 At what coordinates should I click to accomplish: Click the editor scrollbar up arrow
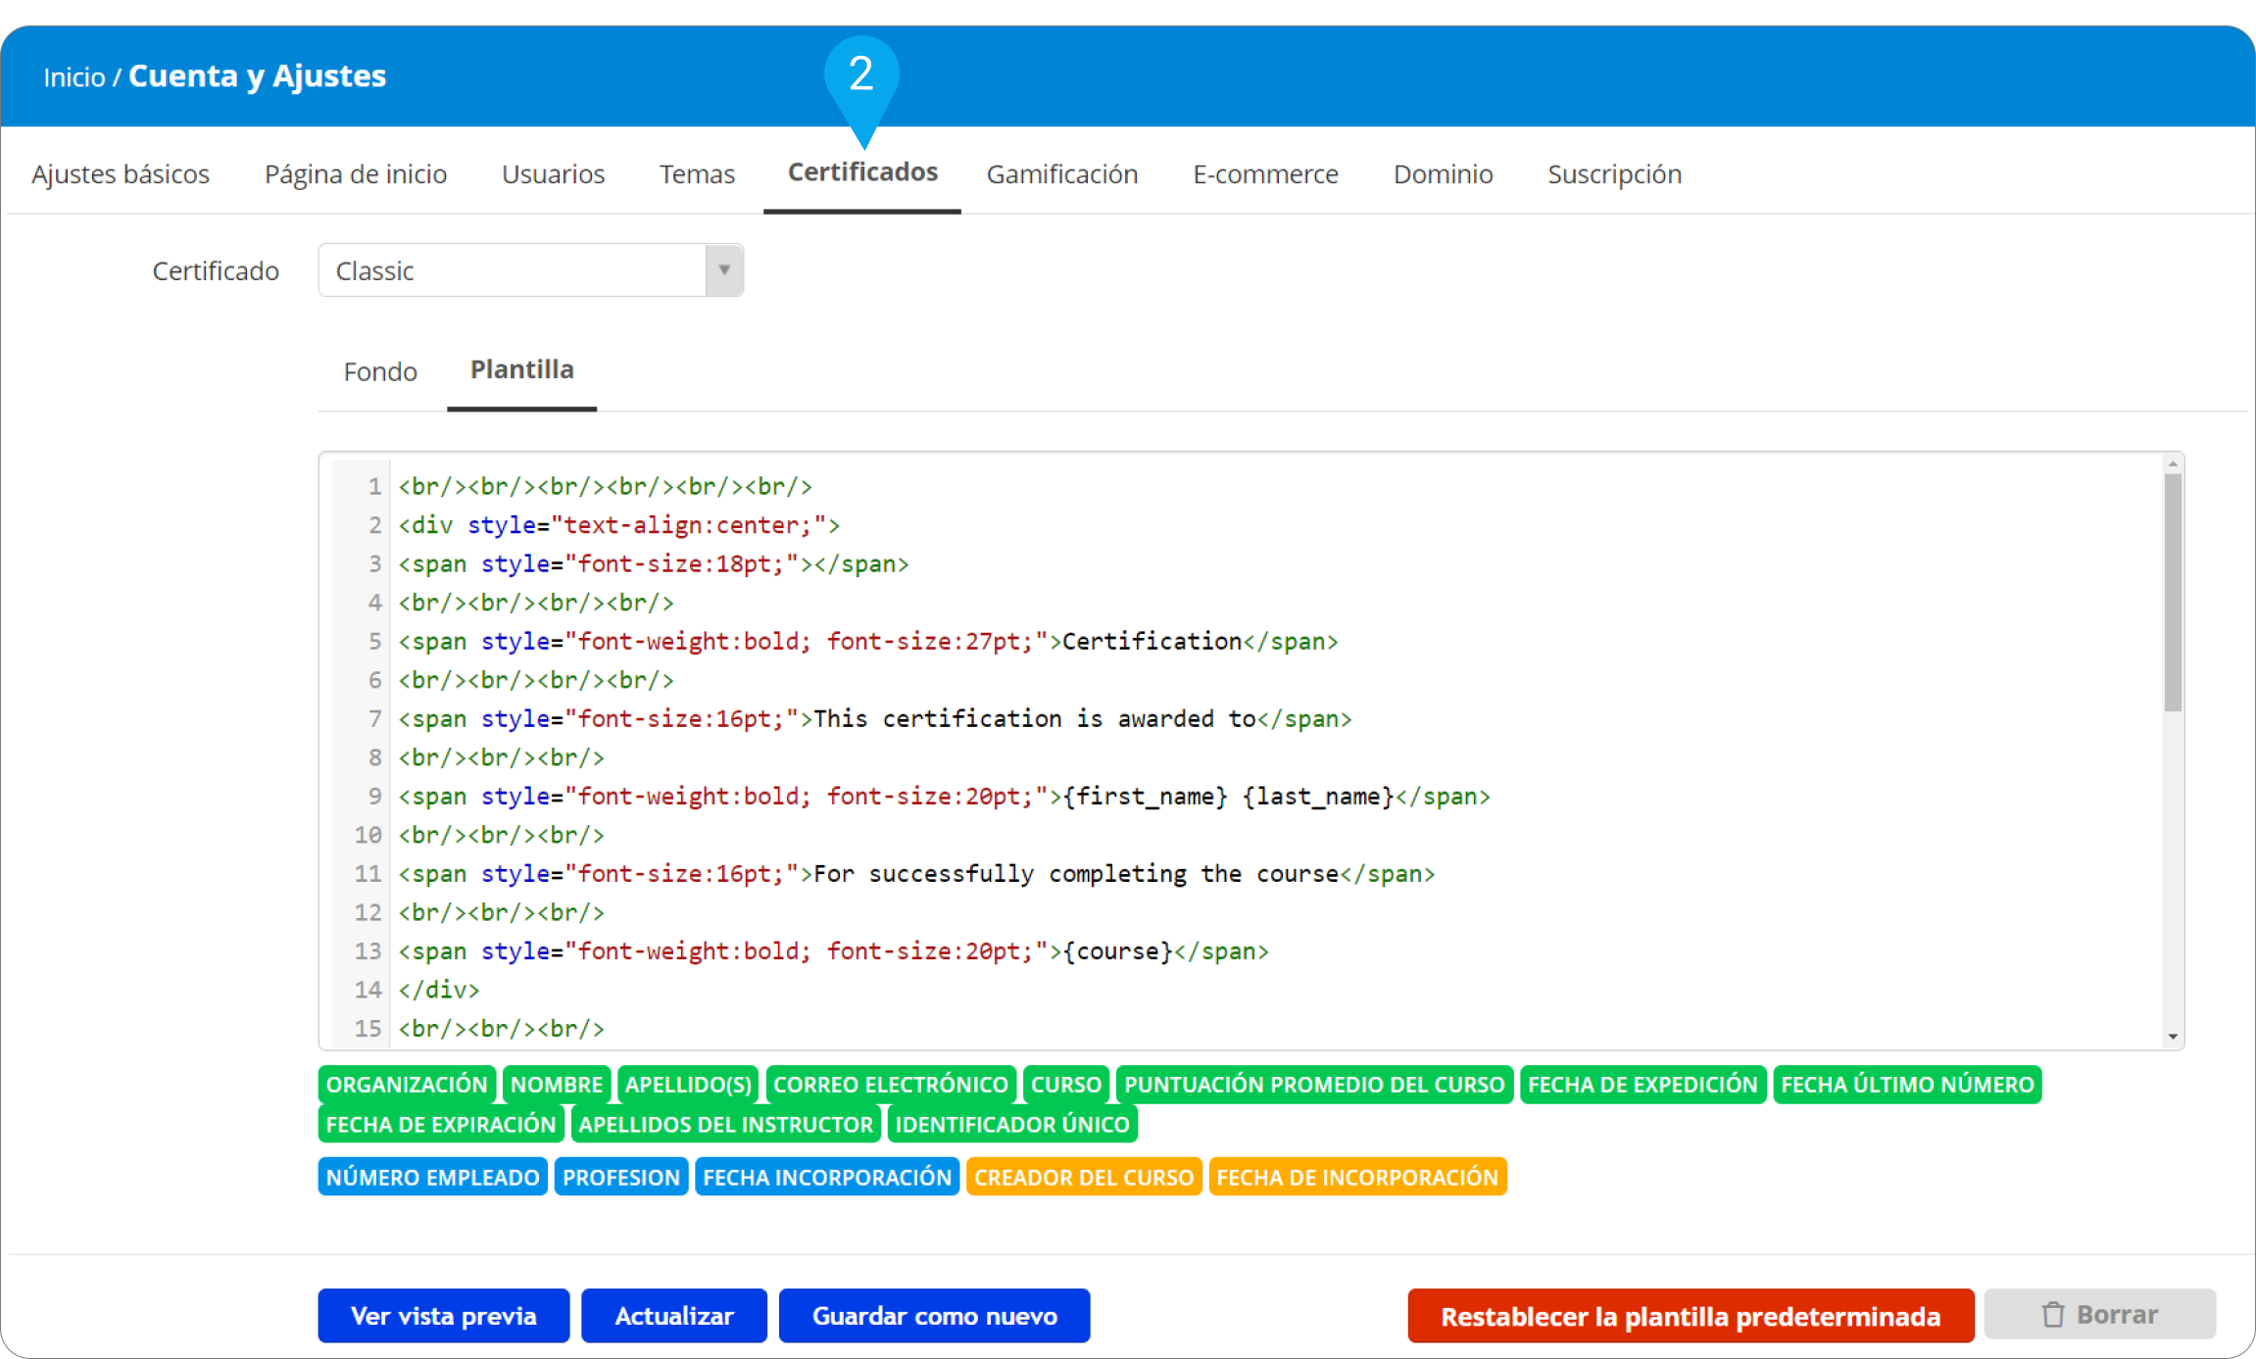[2173, 464]
